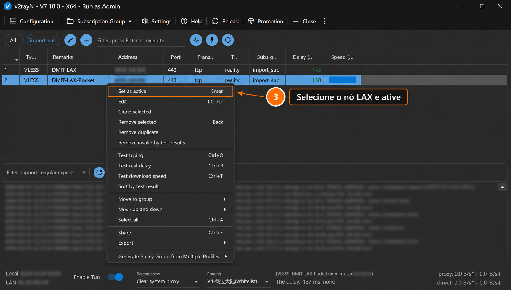Switch to the All subscription tab
This screenshot has width=511, height=290.
coord(13,40)
